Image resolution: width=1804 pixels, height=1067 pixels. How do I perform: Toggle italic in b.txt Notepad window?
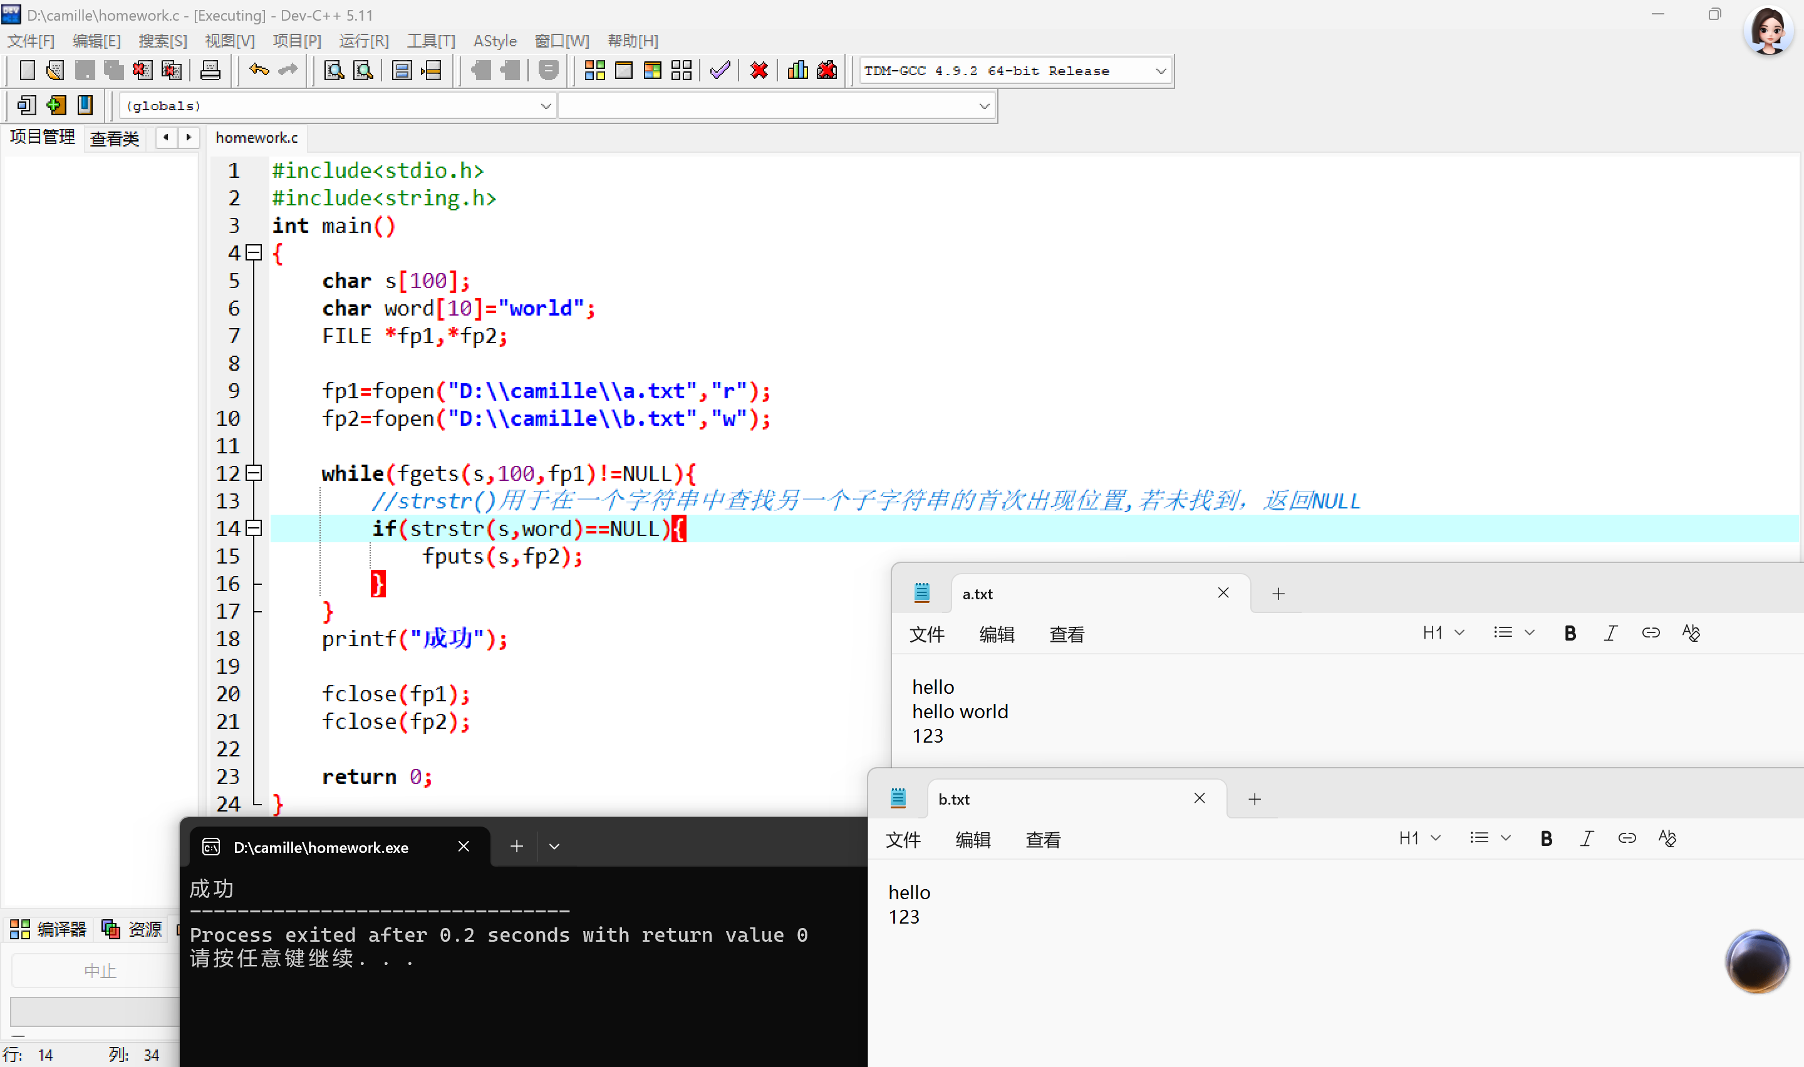point(1586,838)
